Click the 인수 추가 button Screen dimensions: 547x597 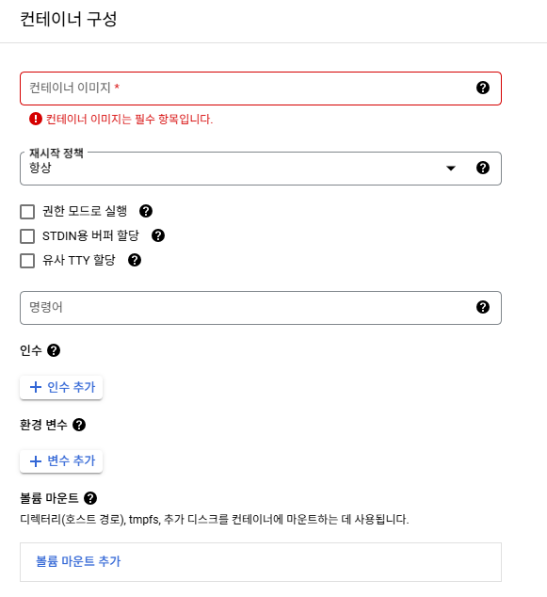(61, 387)
